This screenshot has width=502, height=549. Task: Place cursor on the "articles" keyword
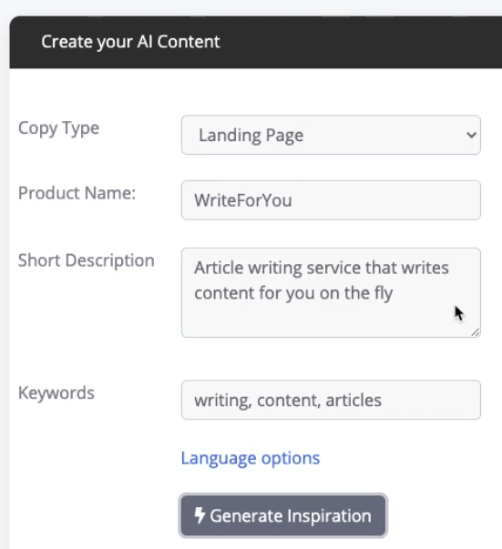click(353, 401)
